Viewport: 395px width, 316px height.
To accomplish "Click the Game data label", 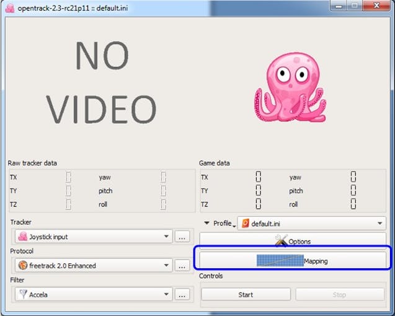I will [x=215, y=163].
